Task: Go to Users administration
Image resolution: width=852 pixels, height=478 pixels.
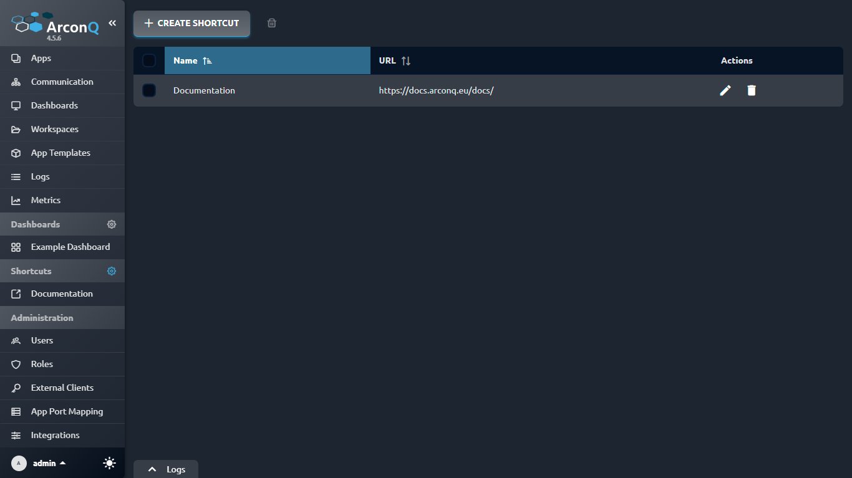Action: 62,340
